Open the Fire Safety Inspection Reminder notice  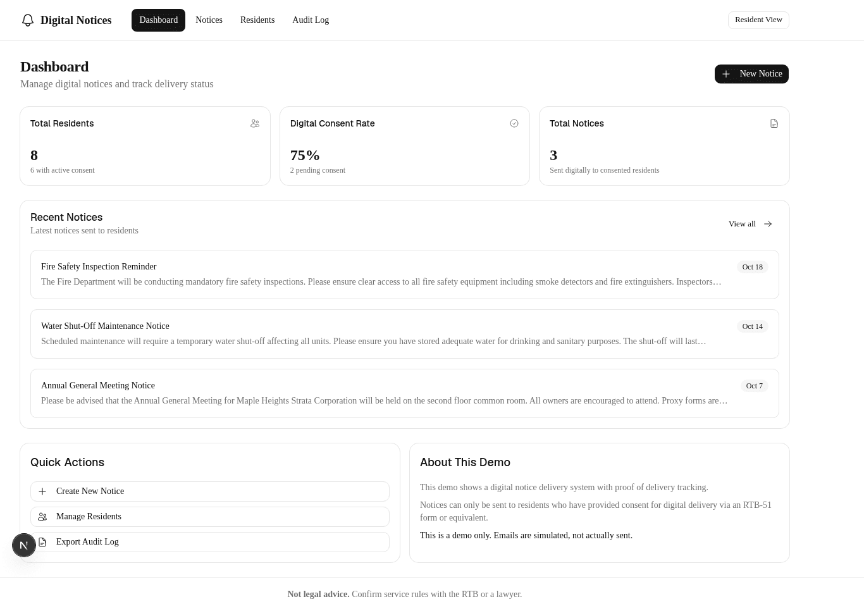[x=405, y=275]
